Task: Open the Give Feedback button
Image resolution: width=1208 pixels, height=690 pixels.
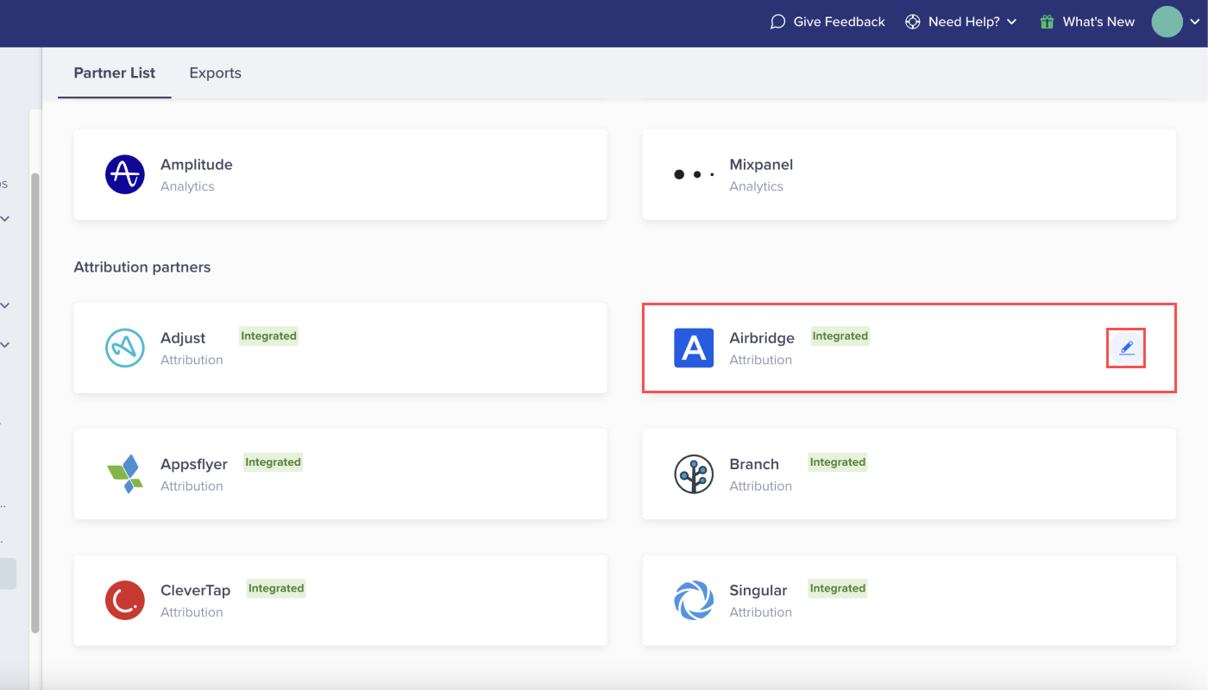Action: tap(827, 22)
